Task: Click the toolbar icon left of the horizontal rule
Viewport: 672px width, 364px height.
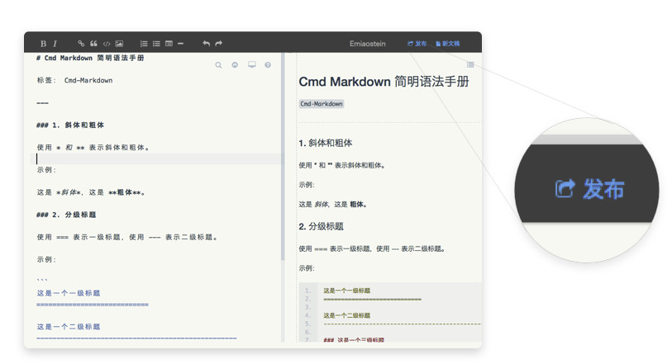Action: pyautogui.click(x=169, y=43)
